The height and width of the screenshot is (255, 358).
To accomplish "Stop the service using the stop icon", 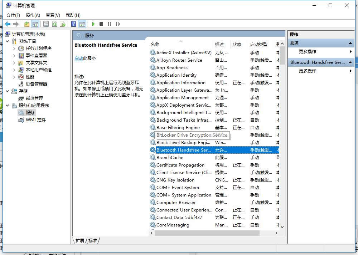I will pyautogui.click(x=101, y=24).
